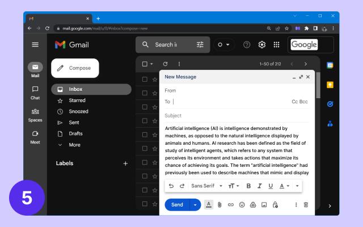Viewport: 363px width, 227px height.
Task: Open the Starred folder
Action: click(x=77, y=100)
